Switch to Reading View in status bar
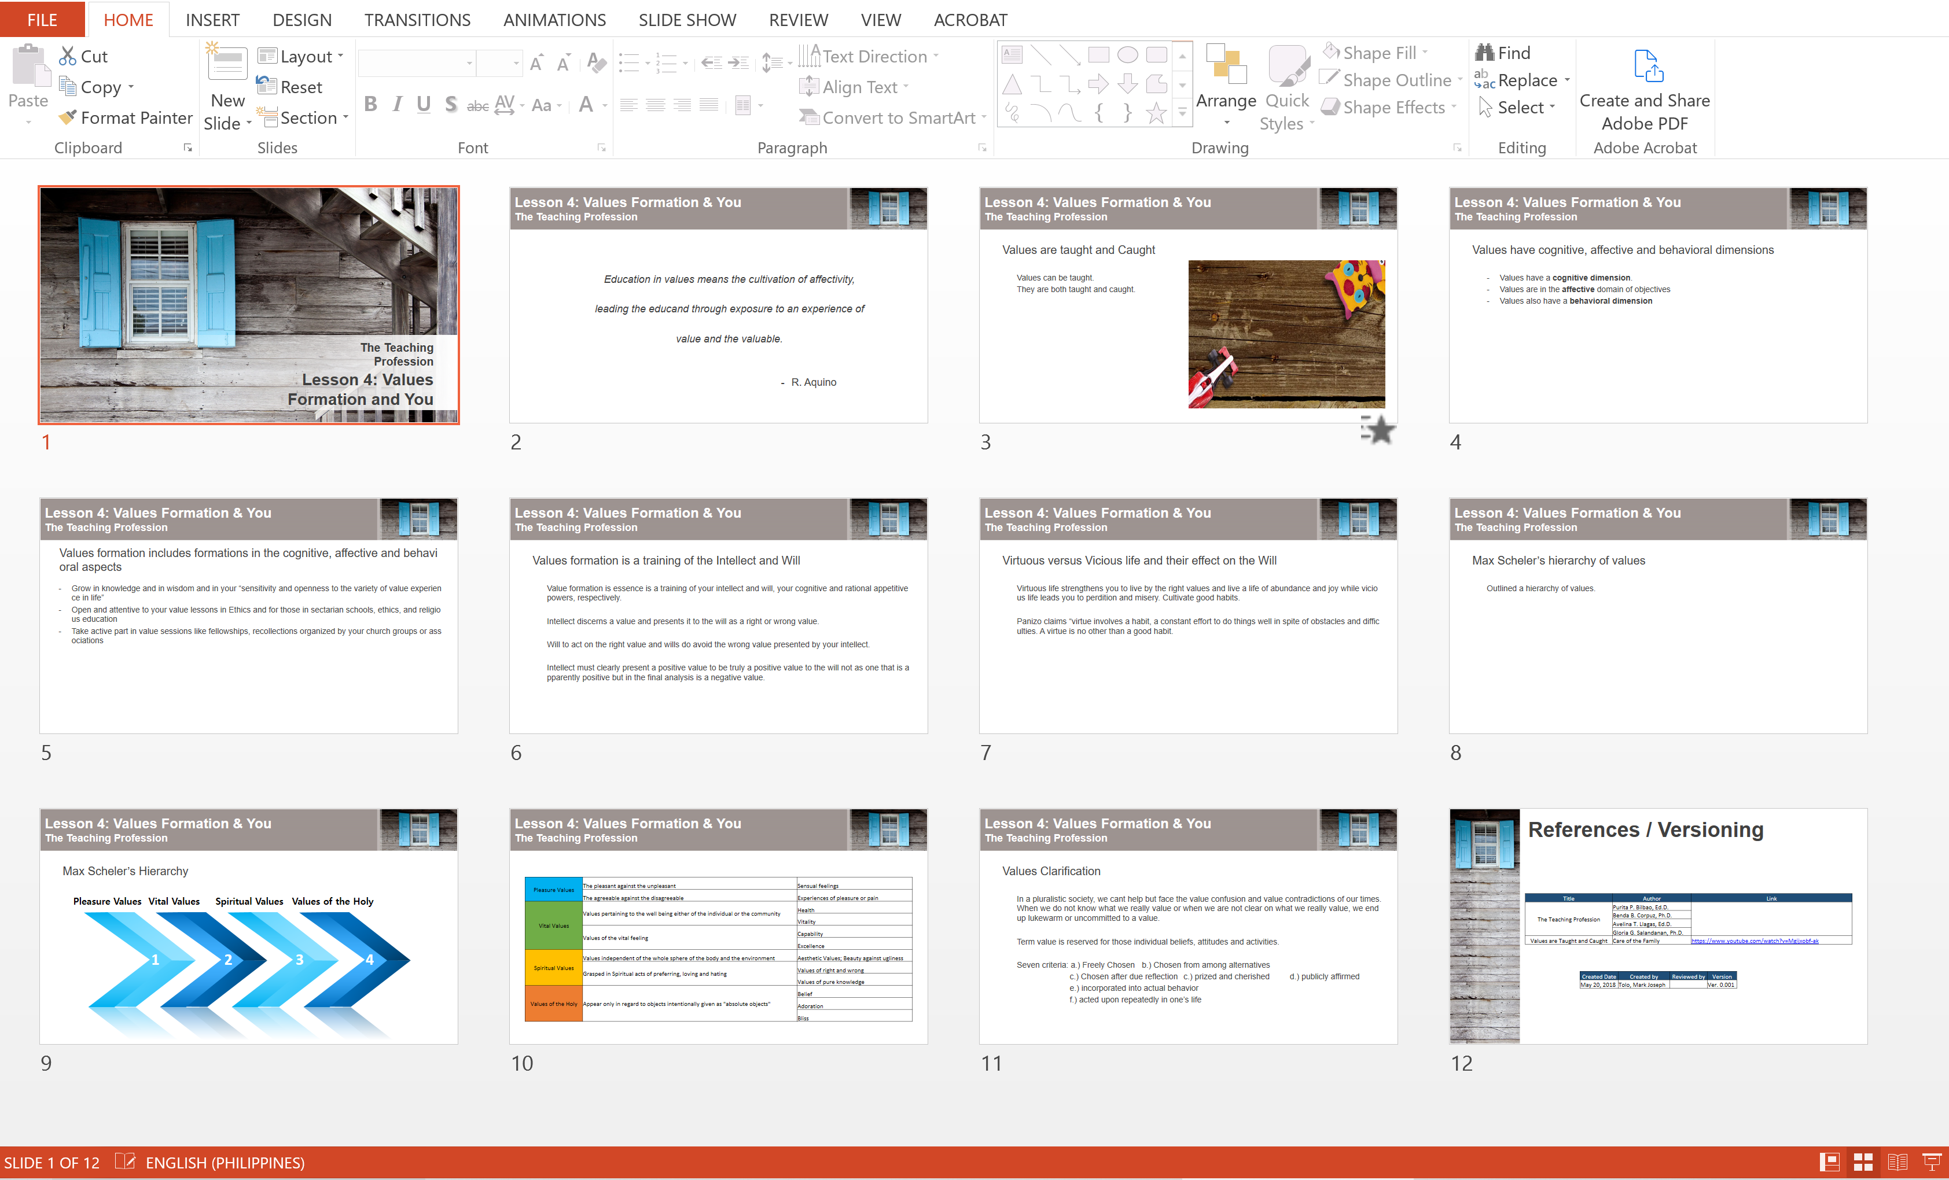 coord(1897,1162)
